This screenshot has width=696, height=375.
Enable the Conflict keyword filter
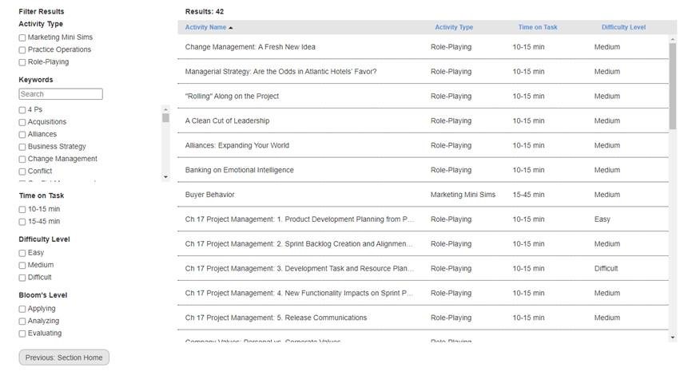(22, 172)
